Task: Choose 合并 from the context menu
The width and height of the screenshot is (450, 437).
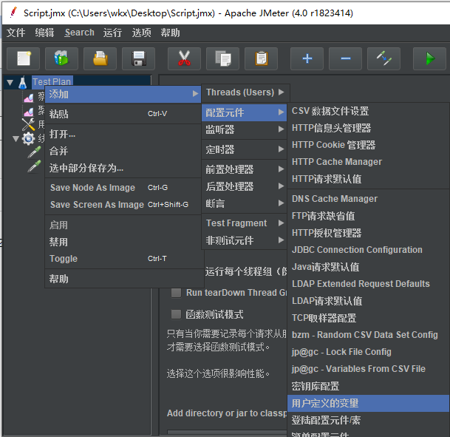Action: point(124,151)
